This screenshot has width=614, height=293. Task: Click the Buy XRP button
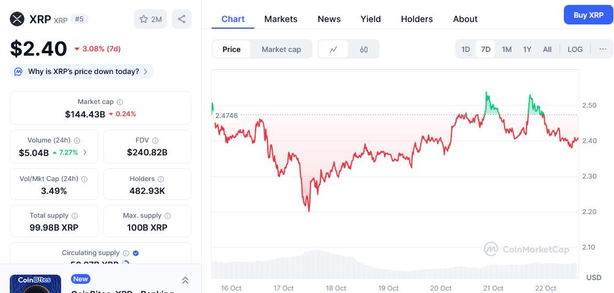588,15
